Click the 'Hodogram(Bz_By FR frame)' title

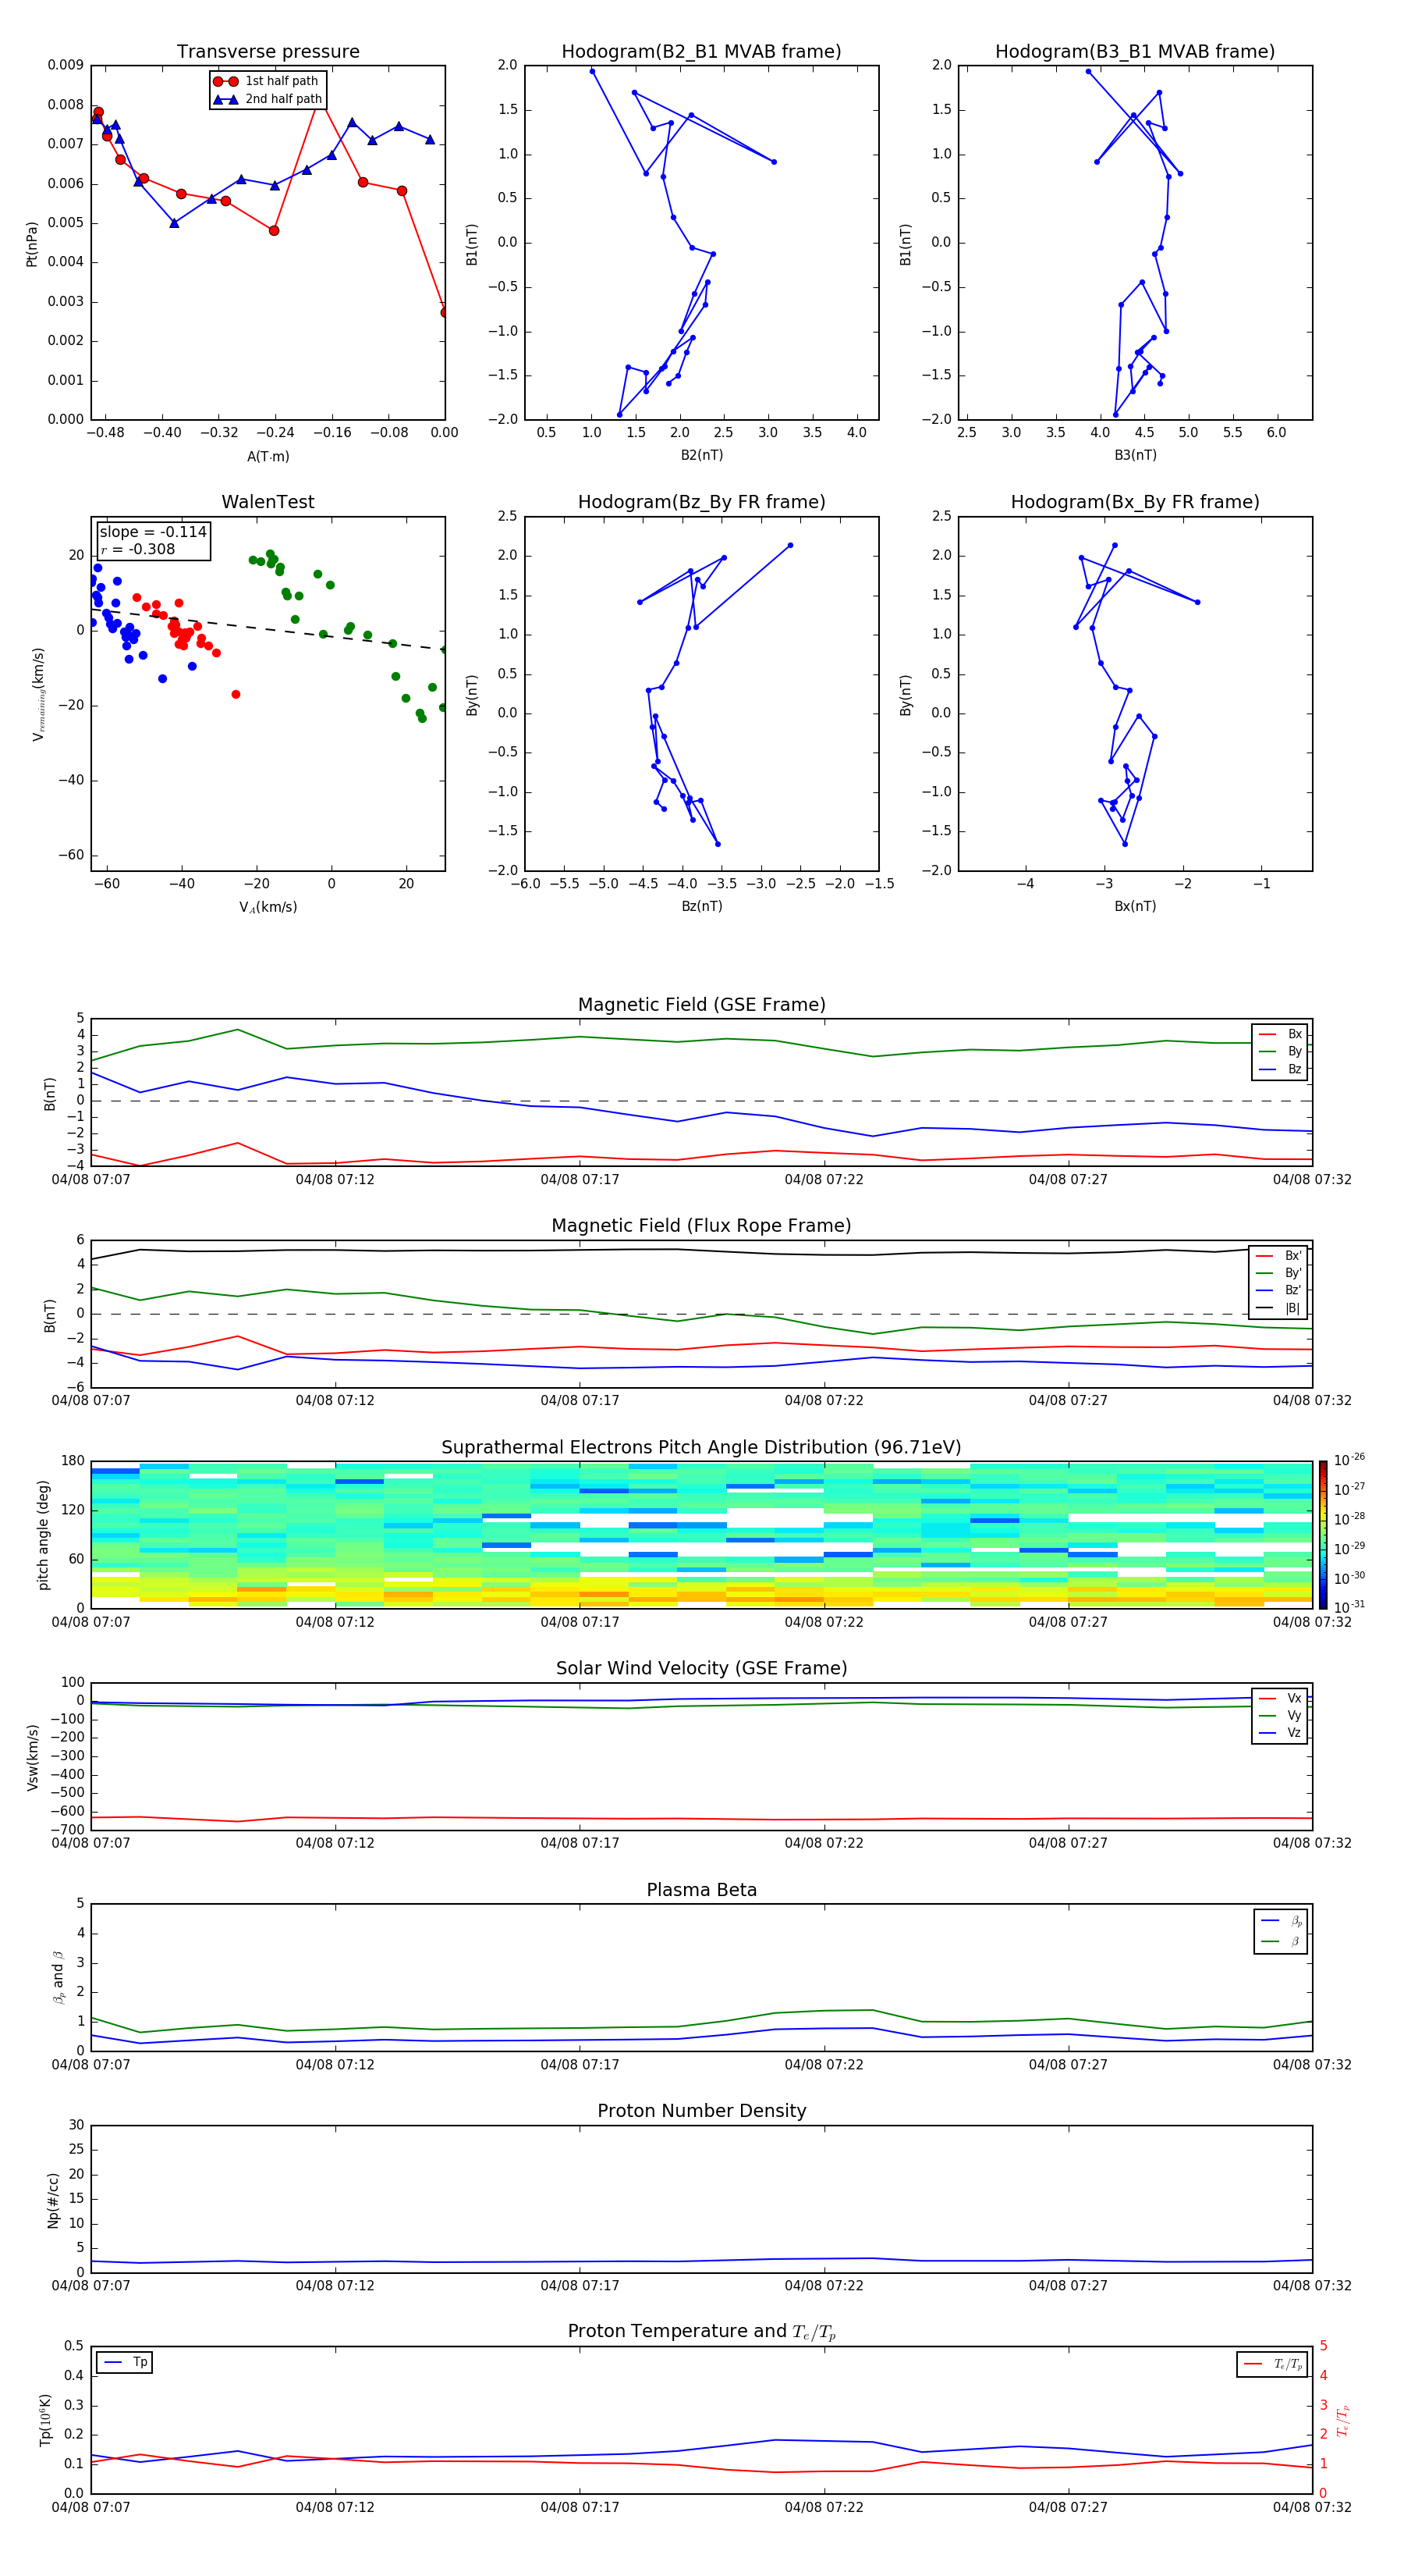tap(701, 502)
